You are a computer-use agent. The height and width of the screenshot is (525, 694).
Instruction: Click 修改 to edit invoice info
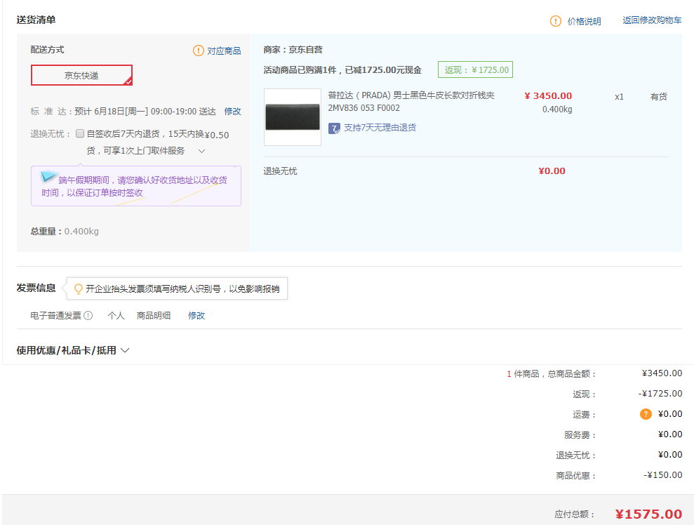pyautogui.click(x=196, y=316)
